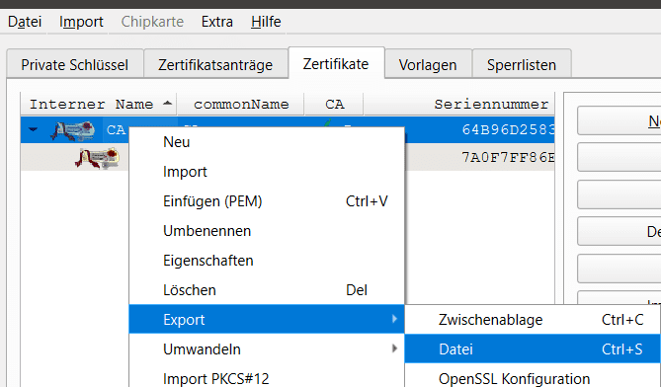Open the Datei menu
Image resolution: width=661 pixels, height=387 pixels.
click(x=25, y=22)
